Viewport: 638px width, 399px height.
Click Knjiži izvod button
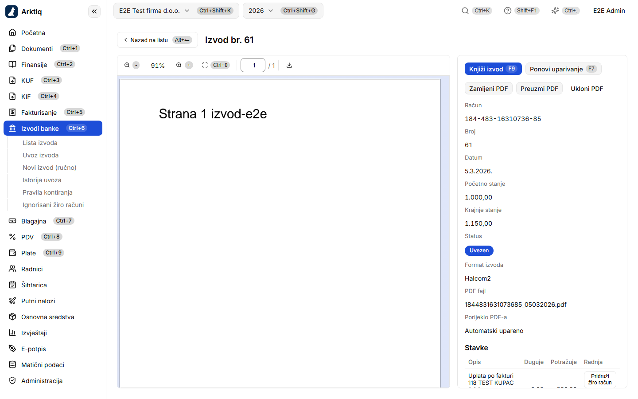tap(493, 69)
